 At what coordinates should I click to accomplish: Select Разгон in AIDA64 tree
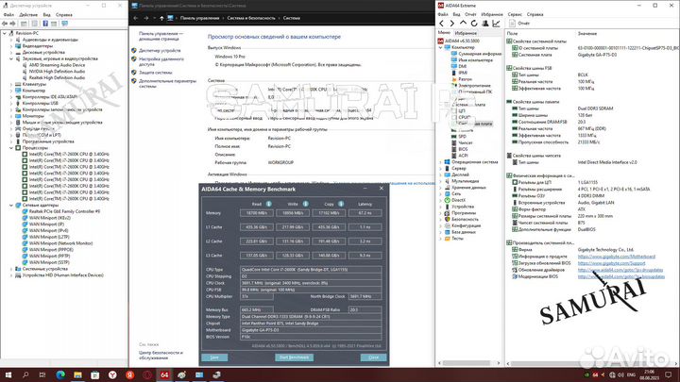(x=465, y=79)
